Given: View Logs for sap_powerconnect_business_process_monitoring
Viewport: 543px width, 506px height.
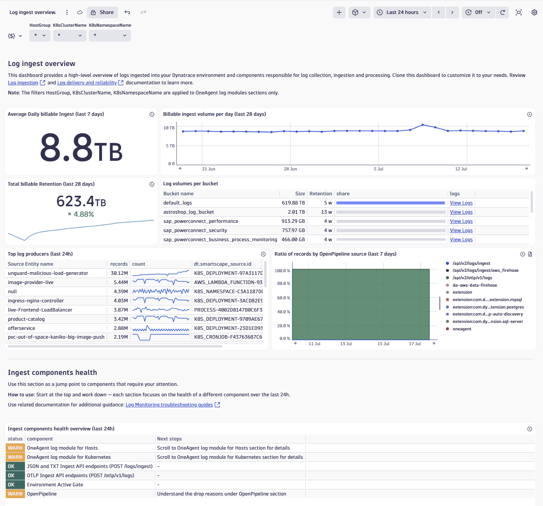Looking at the screenshot, I should pyautogui.click(x=461, y=239).
